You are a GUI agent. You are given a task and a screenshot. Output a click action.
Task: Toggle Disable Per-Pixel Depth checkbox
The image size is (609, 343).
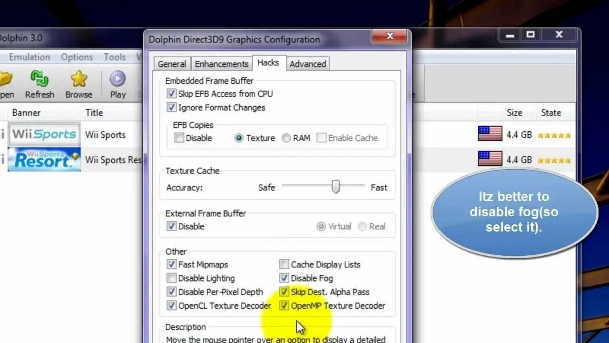(172, 292)
